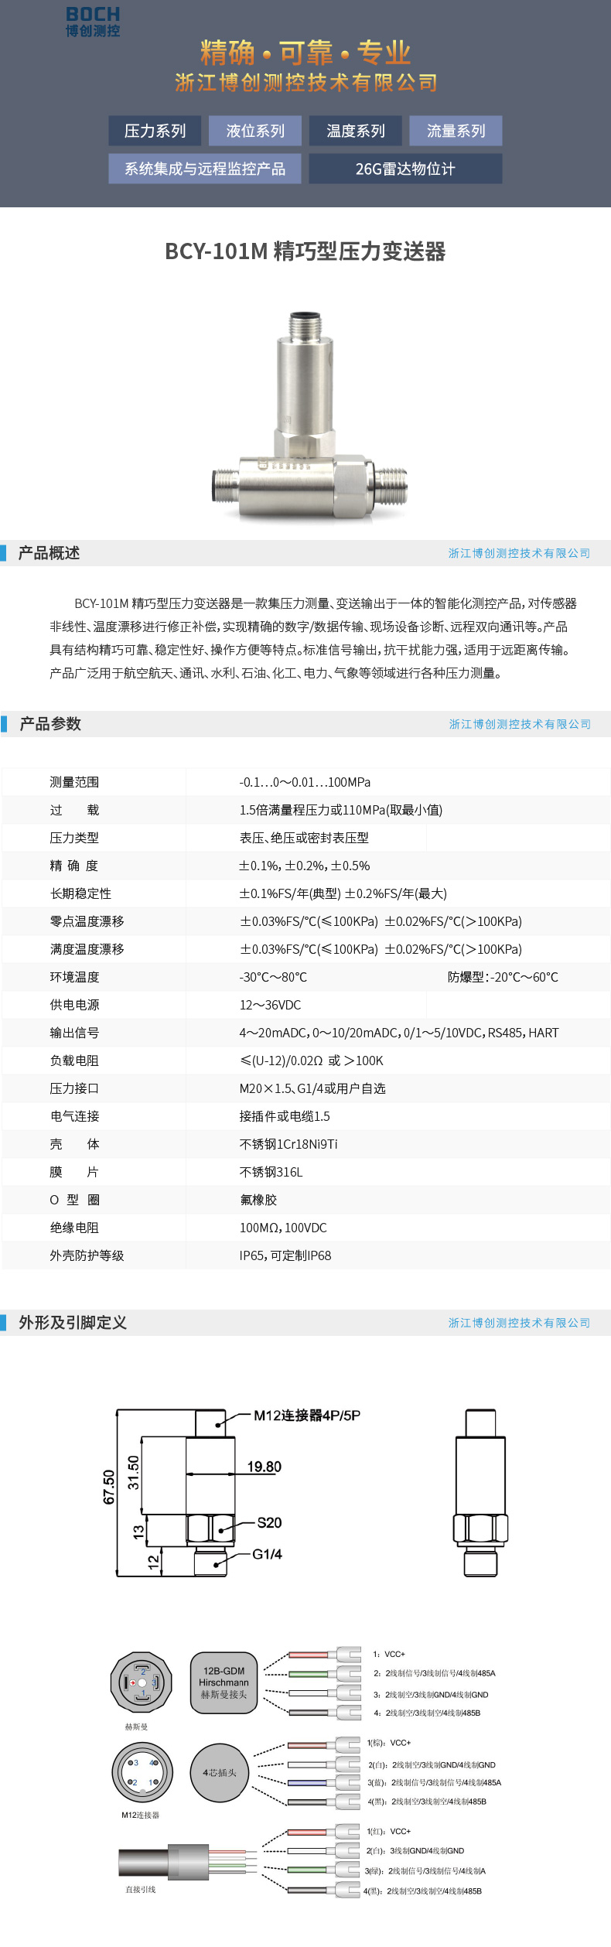Click 浙江博创测控技术有限公司 beside 外形及引脚定义
Image resolution: width=611 pixels, height=1947 pixels.
coord(520,1323)
